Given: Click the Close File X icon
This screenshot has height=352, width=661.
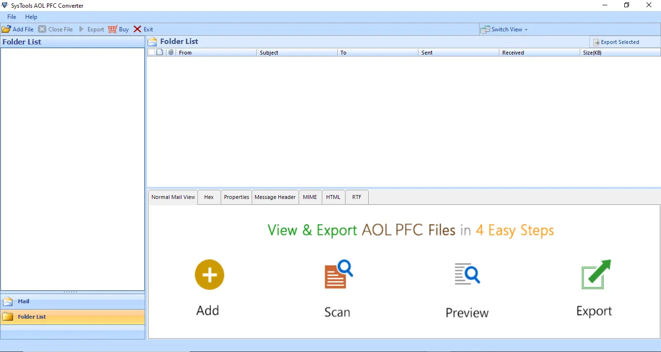Looking at the screenshot, I should (42, 29).
